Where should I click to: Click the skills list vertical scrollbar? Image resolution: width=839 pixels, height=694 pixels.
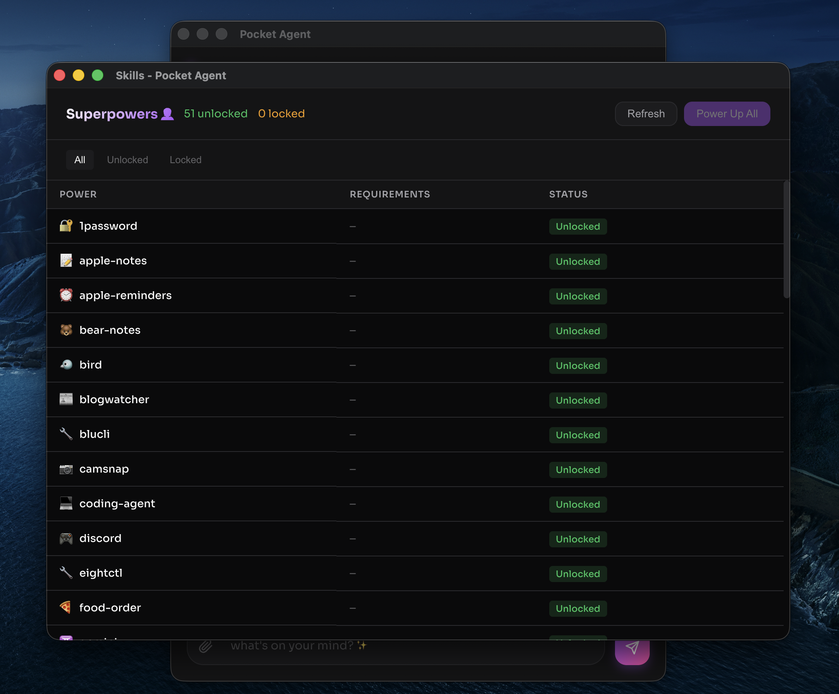pos(786,240)
